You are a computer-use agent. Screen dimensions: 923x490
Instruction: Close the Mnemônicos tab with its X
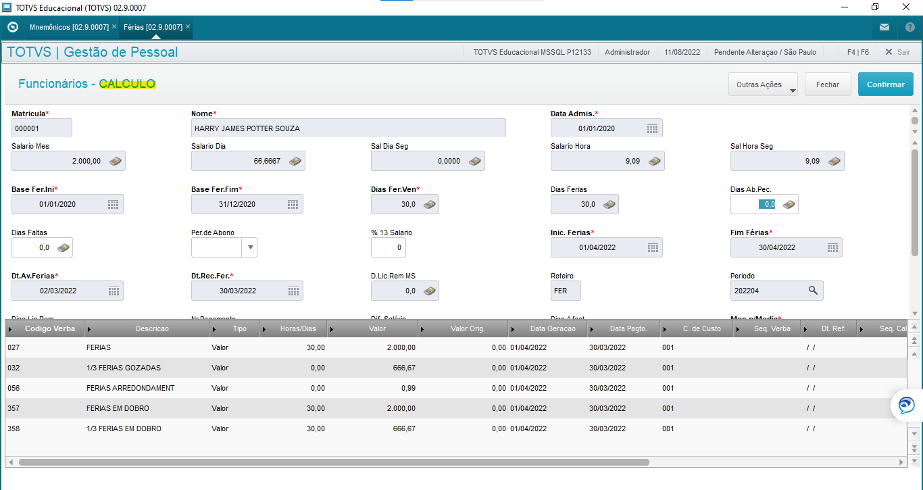114,27
